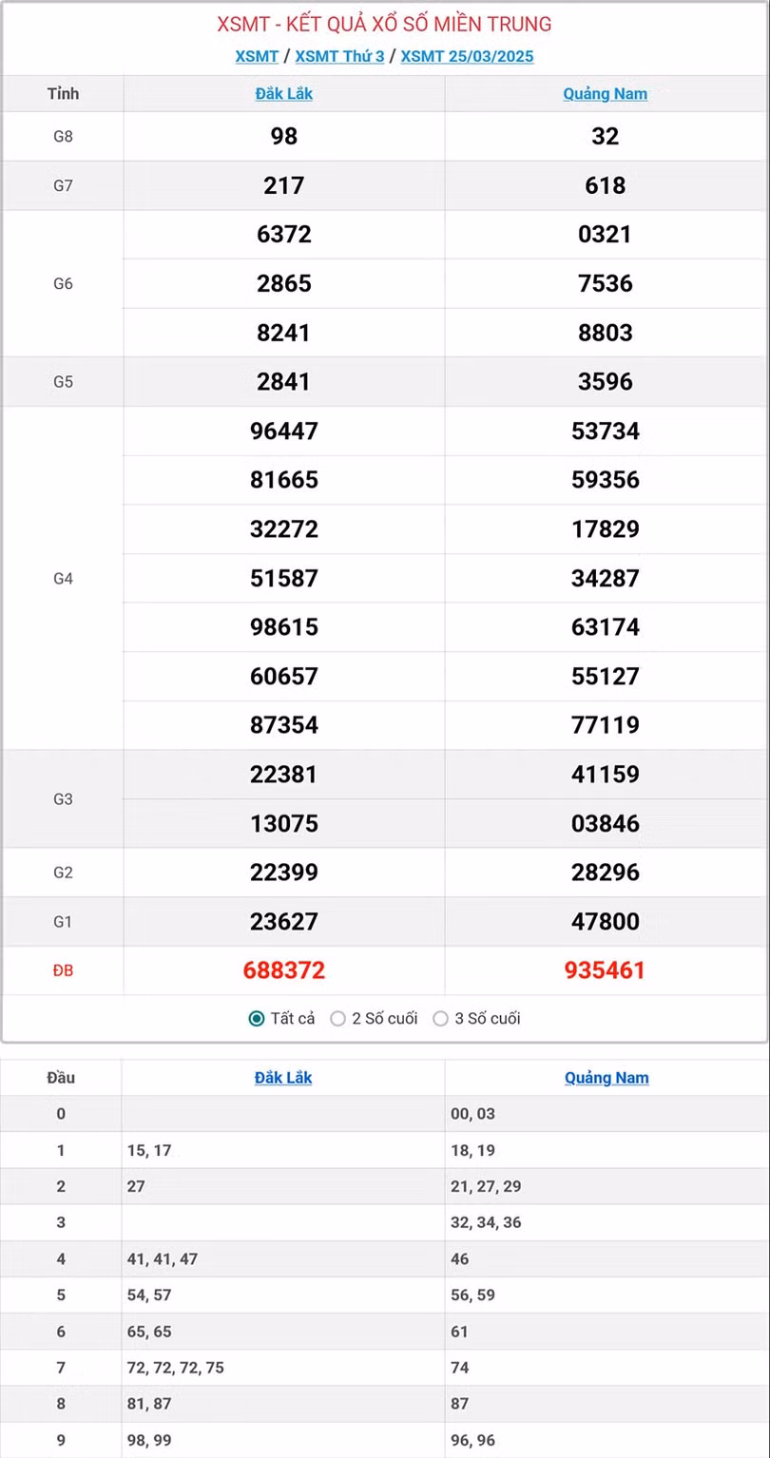This screenshot has height=1458, width=770.
Task: Click the page title XSMT - Kết quả xổ số miền Trung
Action: click(x=384, y=24)
